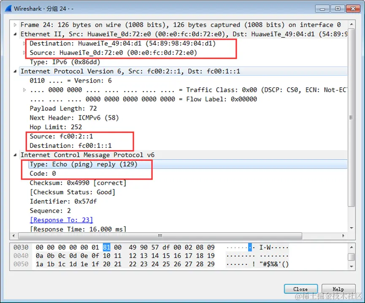Click the horizontal scrollbar left arrow
This screenshot has width=365, height=303.
pyautogui.click(x=14, y=236)
